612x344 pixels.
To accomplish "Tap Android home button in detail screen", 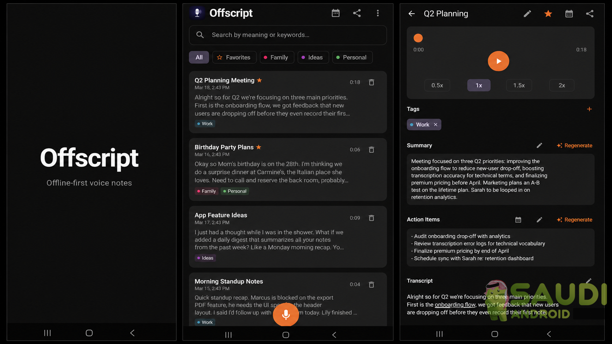I will tap(495, 334).
